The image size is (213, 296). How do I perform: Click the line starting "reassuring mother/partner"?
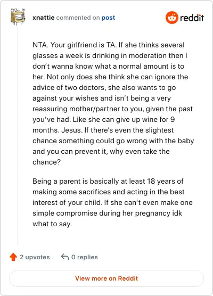112,109
